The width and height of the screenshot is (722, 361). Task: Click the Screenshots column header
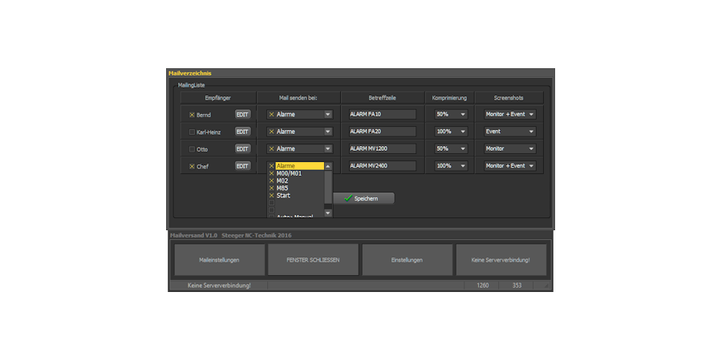pyautogui.click(x=509, y=98)
